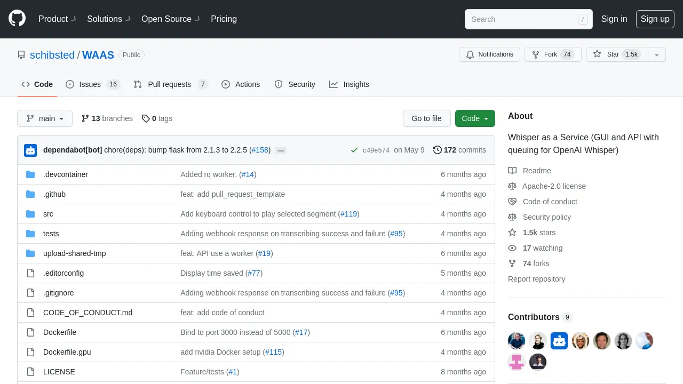Viewport: 683px width, 384px height.
Task: Click the dependabot contributor avatar
Action: pos(559,341)
